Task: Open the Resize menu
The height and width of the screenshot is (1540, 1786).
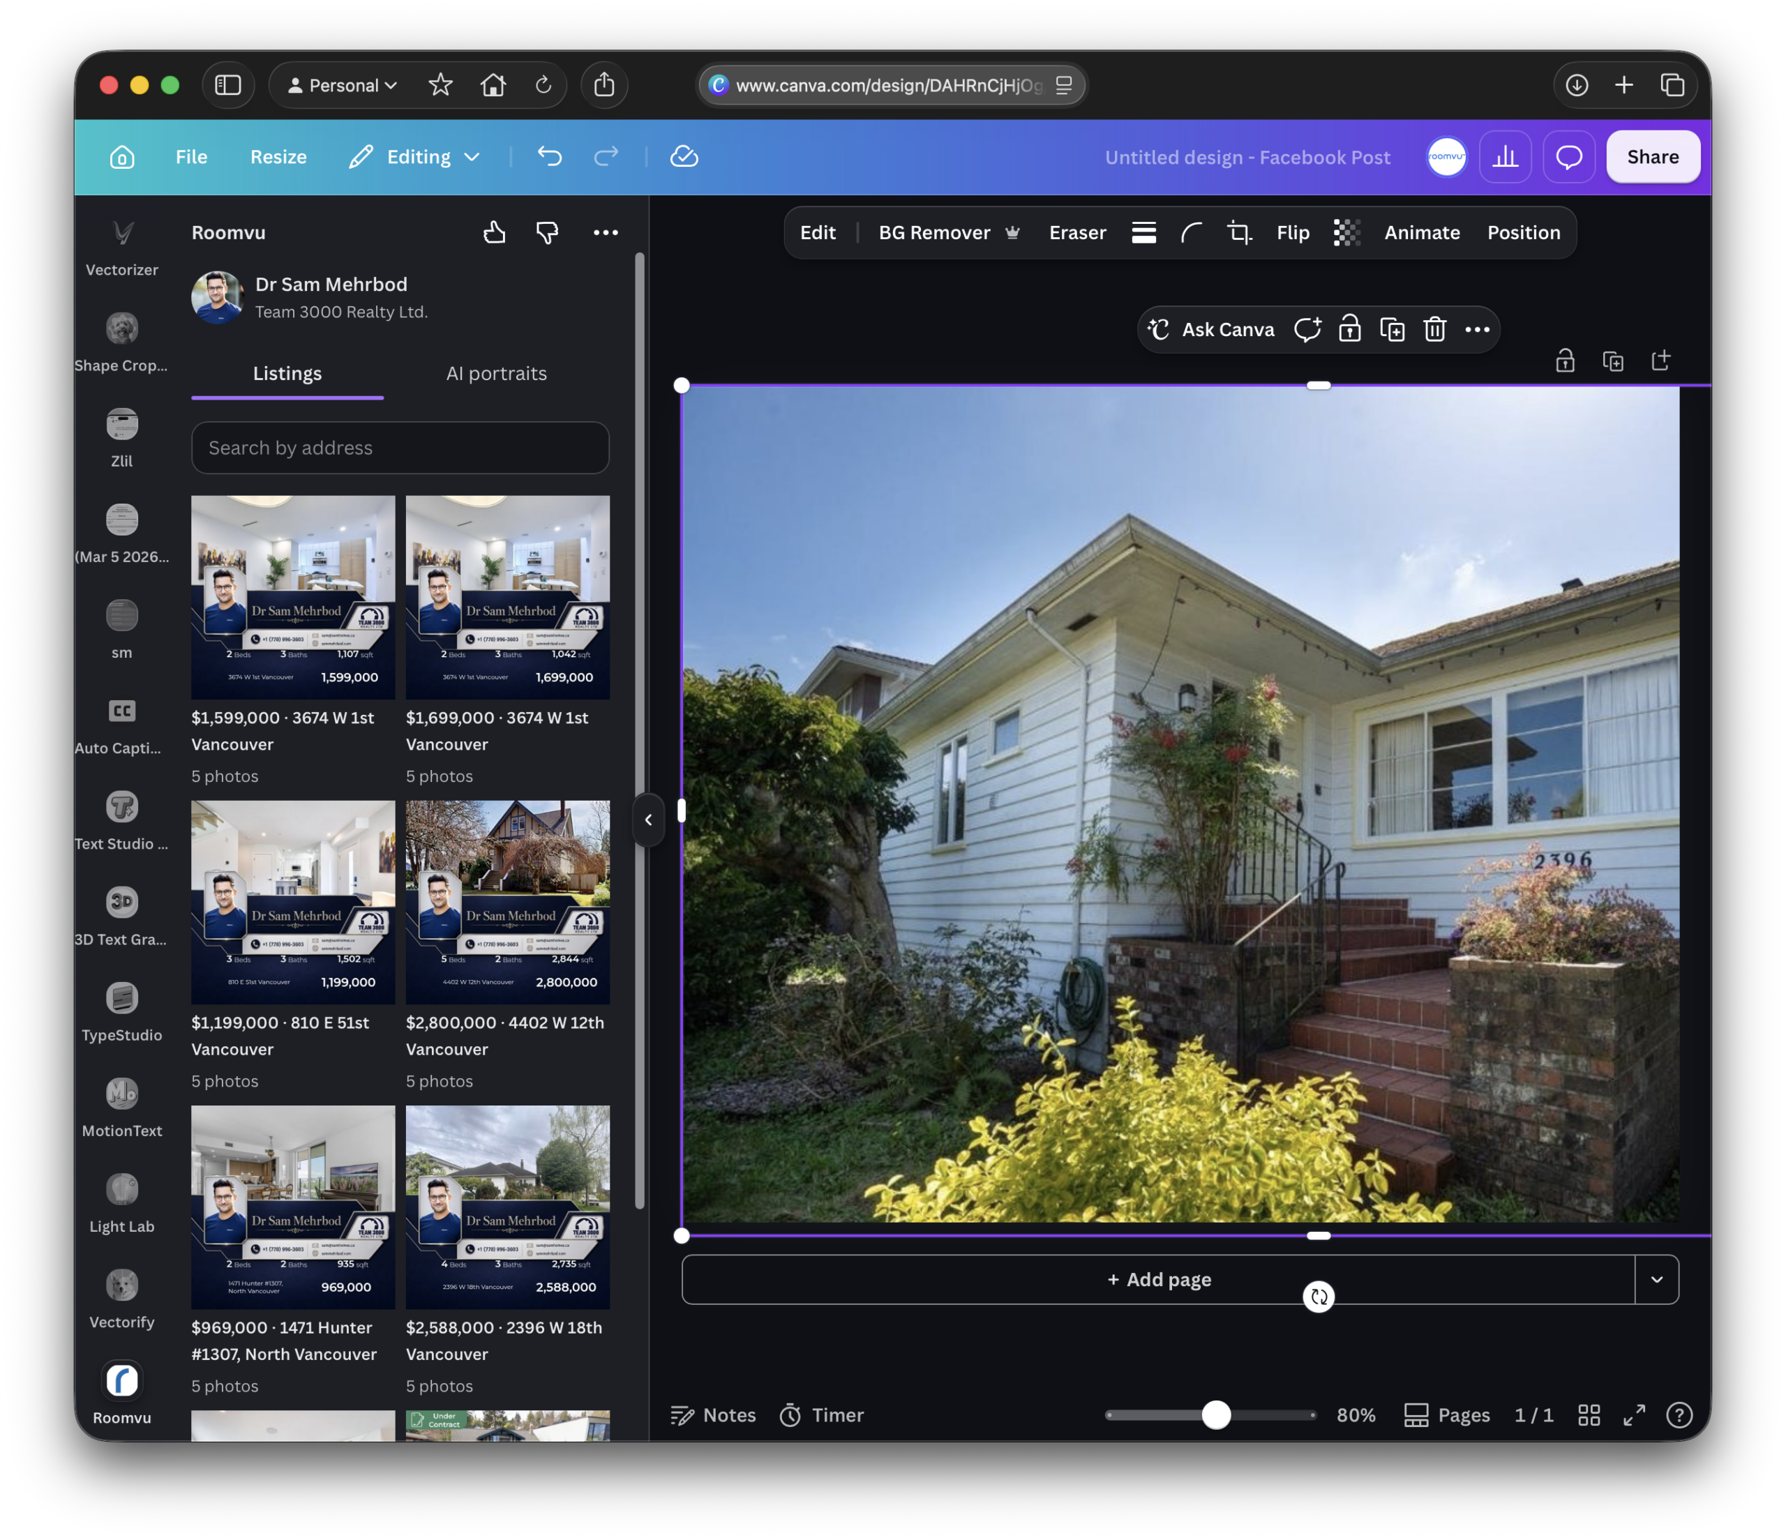Action: pos(278,157)
